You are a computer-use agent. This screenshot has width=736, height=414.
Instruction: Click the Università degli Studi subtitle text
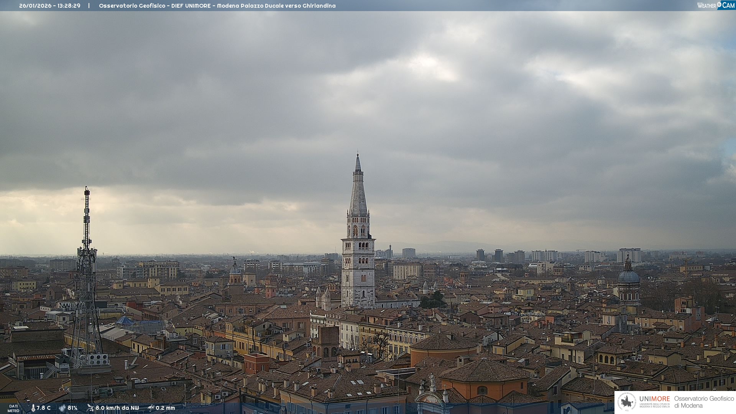654,406
